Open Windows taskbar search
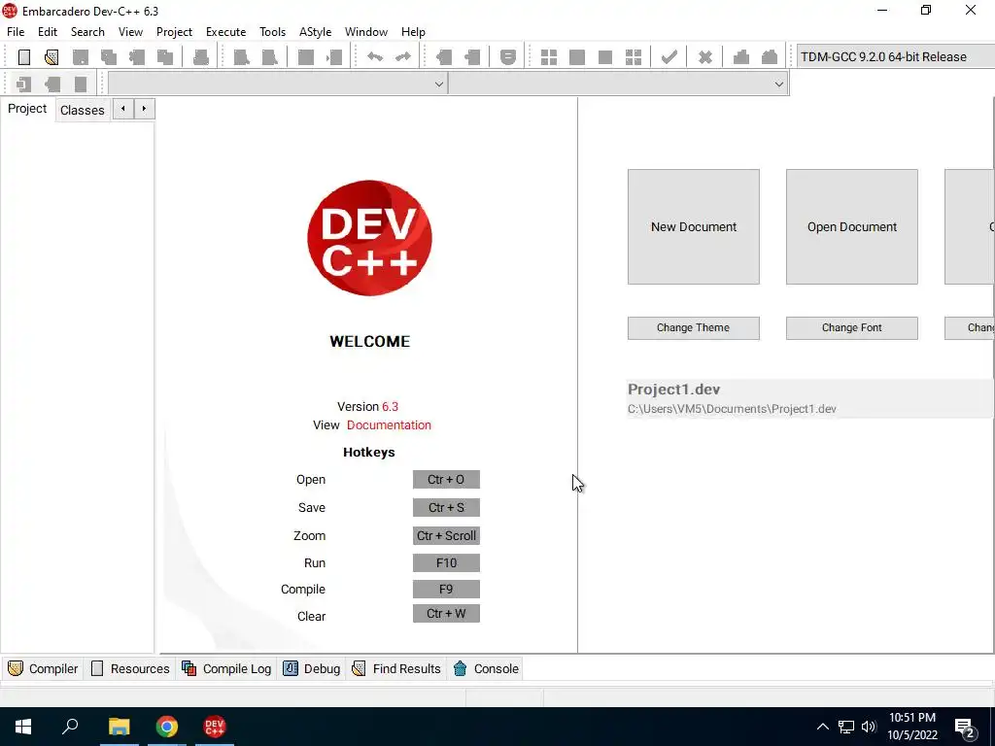This screenshot has height=746, width=995. point(70,726)
